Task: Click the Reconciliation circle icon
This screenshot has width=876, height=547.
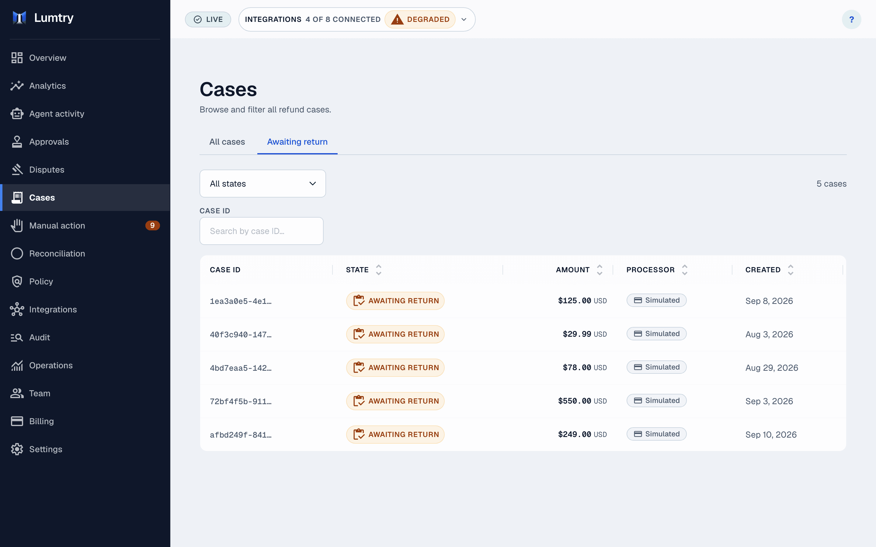Action: (x=17, y=254)
